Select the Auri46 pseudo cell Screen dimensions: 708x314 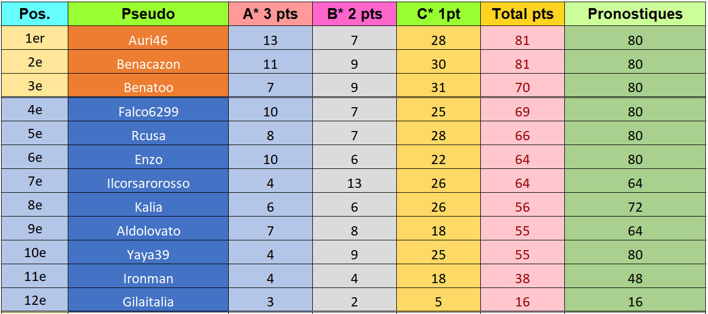click(x=148, y=40)
